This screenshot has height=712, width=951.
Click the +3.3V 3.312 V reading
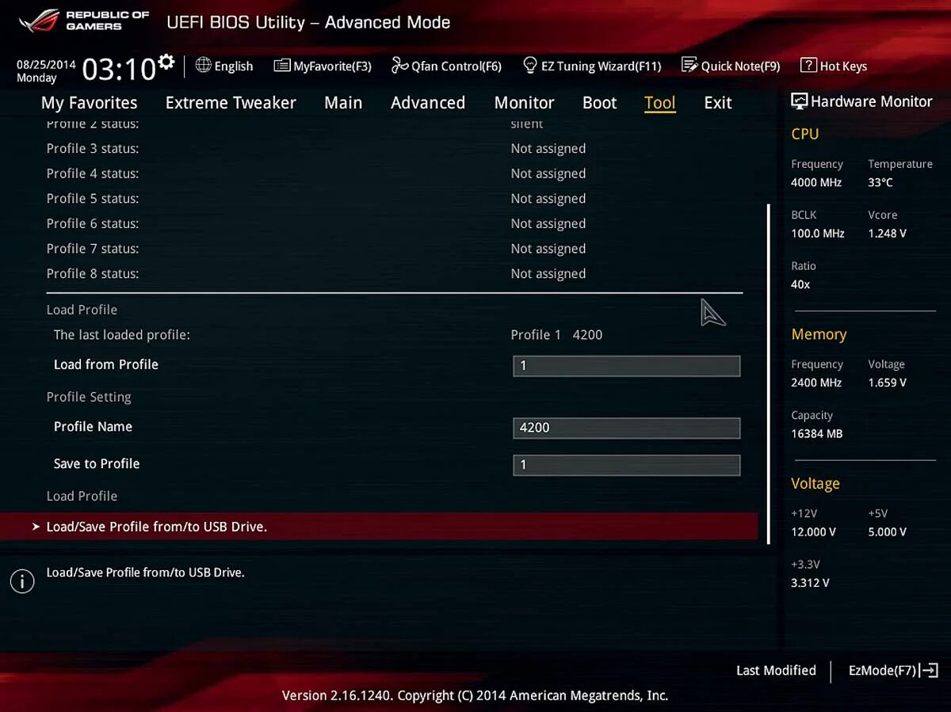tap(810, 583)
